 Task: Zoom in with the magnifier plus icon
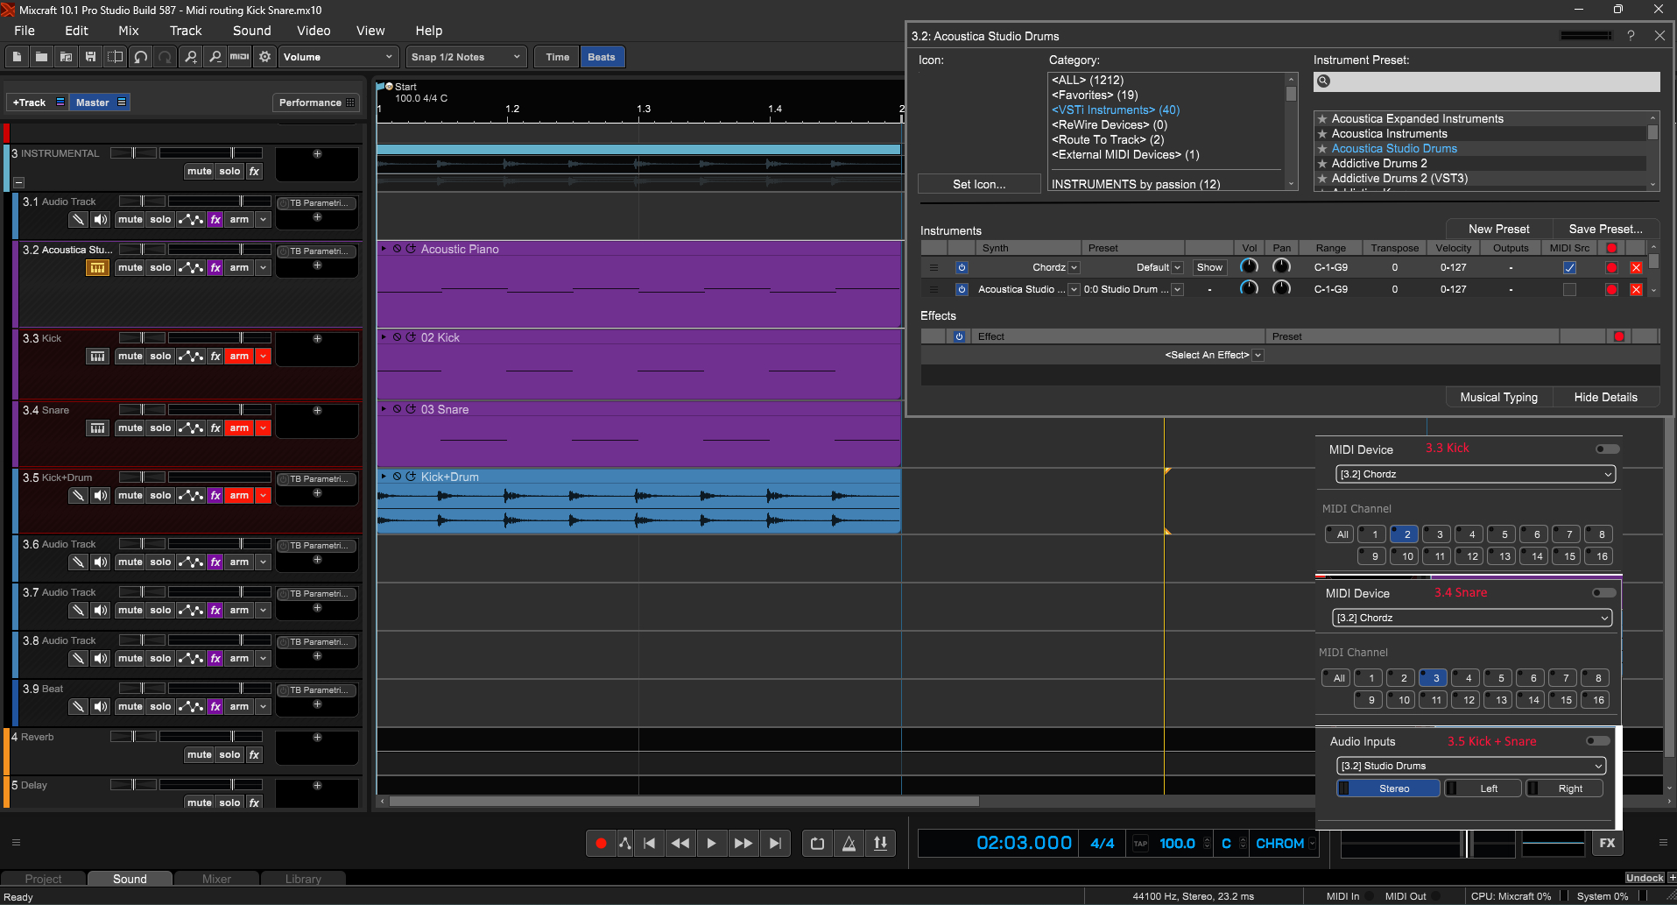point(190,57)
